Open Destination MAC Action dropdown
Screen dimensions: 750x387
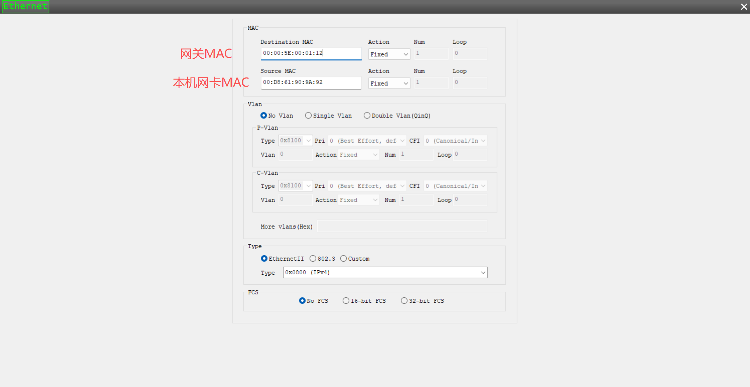(389, 54)
